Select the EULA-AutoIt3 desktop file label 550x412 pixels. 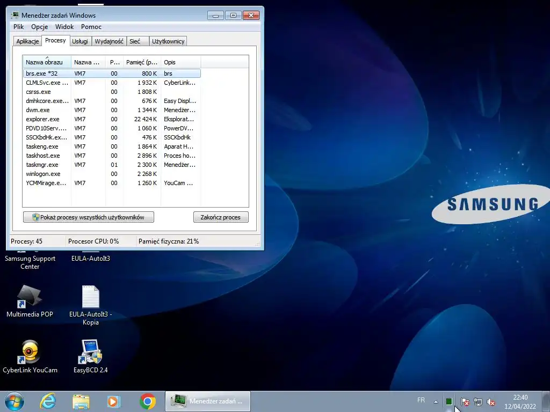[x=90, y=259]
